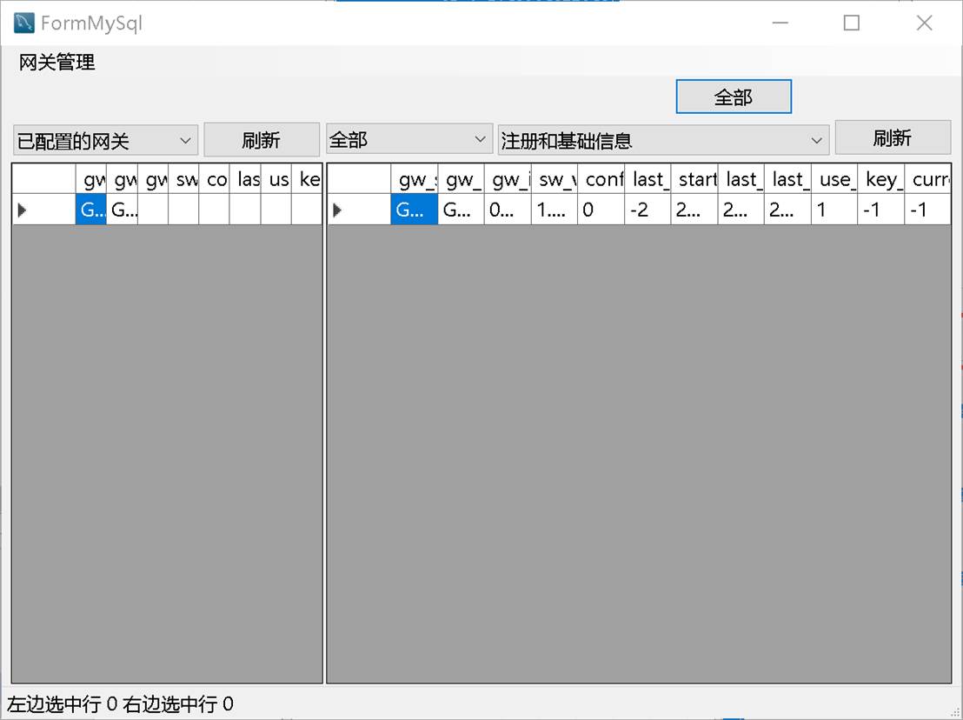Click the 1.... cell under sw_v column
This screenshot has height=720, width=963.
[x=555, y=210]
